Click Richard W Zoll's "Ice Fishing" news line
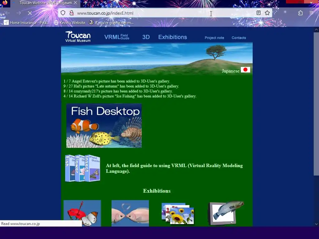 tap(130, 96)
